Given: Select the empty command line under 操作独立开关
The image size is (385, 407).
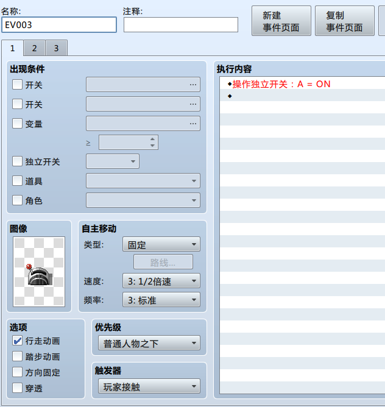Looking at the screenshot, I should click(302, 96).
